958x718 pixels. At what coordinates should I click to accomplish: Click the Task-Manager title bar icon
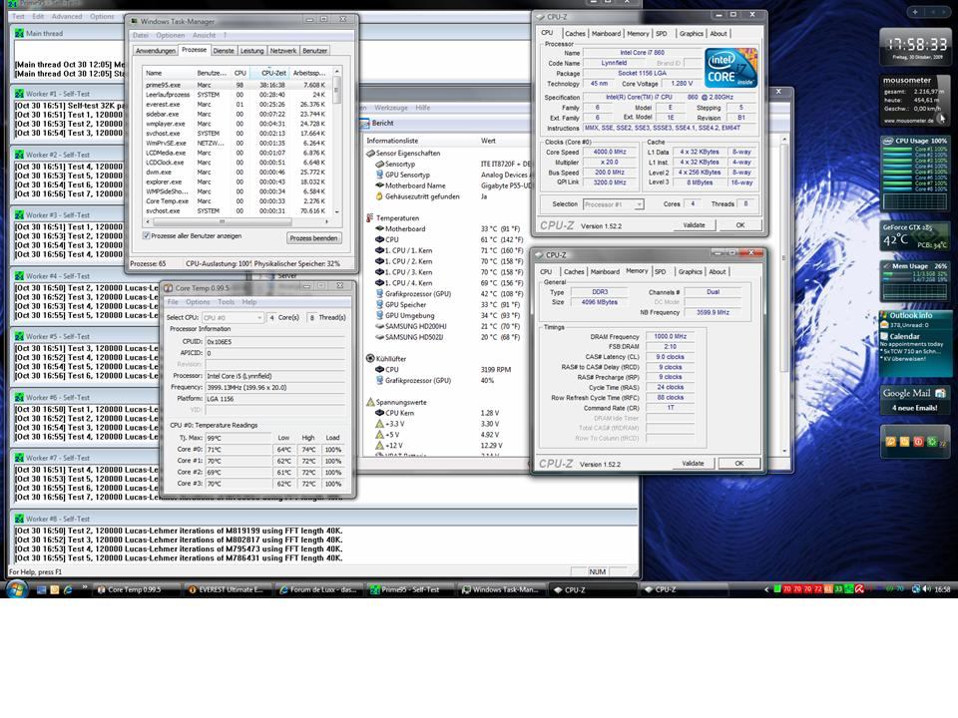(x=134, y=21)
